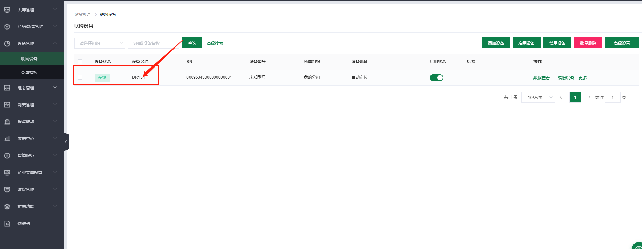
Task: Click the 组态管理 image icon
Action: 7,88
